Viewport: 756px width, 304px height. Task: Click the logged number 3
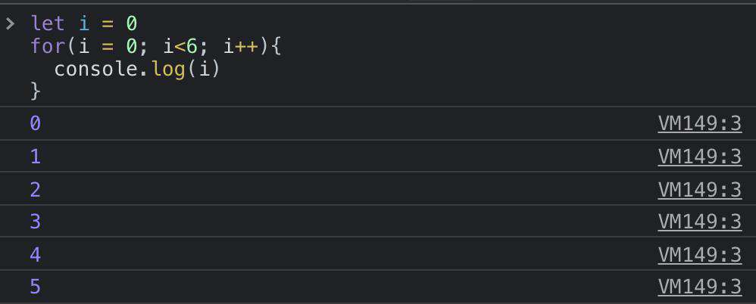[x=35, y=222]
